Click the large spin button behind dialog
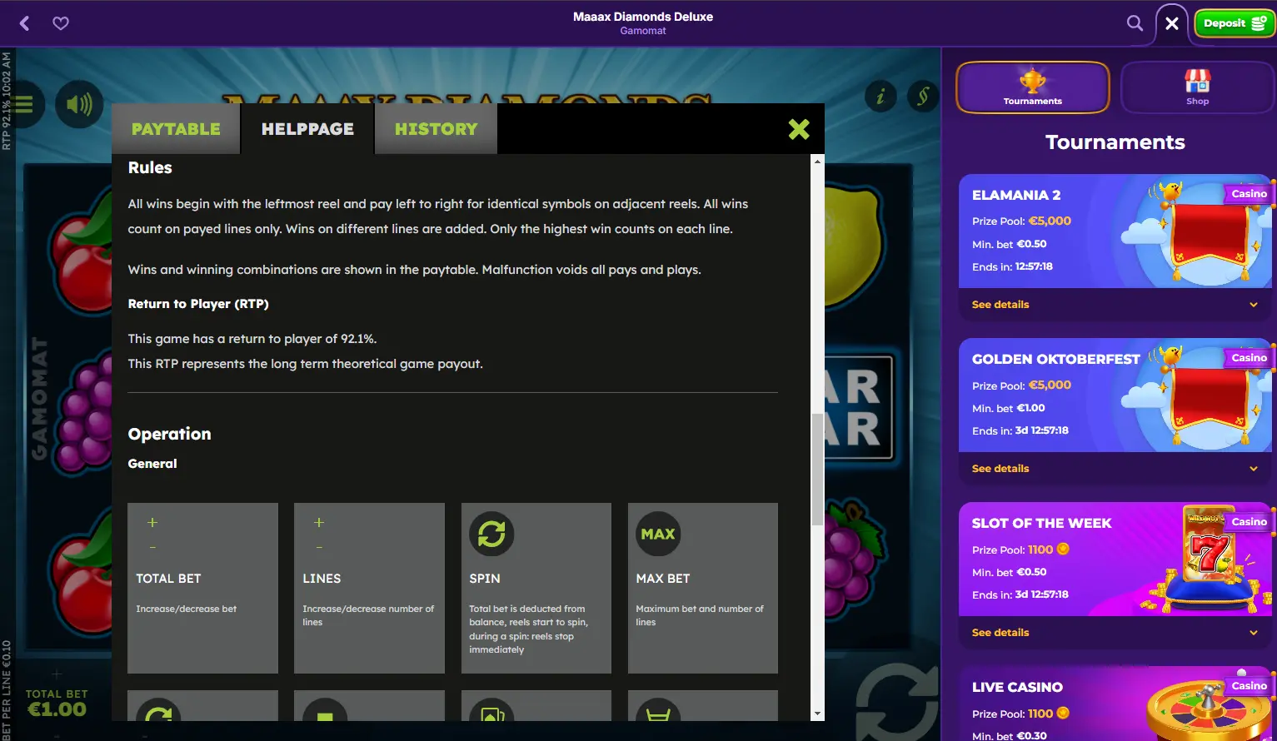Image resolution: width=1277 pixels, height=741 pixels. [x=898, y=702]
